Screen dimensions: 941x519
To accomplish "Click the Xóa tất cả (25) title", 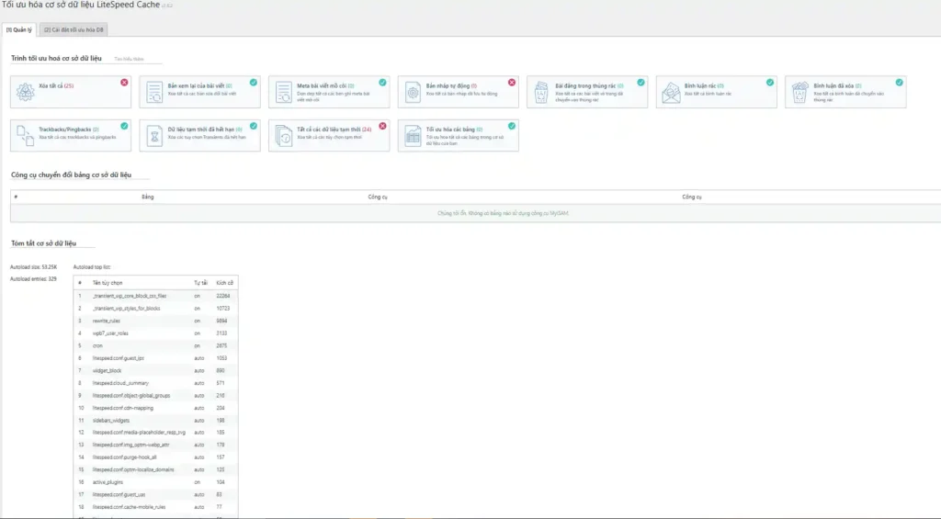I will (x=56, y=85).
